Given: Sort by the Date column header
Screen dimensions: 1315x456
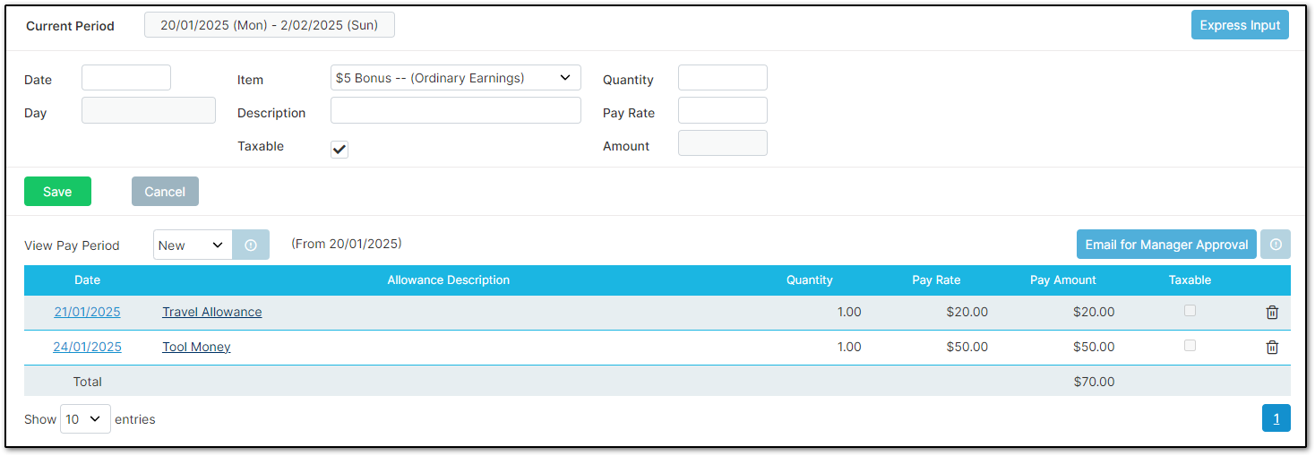Looking at the screenshot, I should (x=87, y=280).
